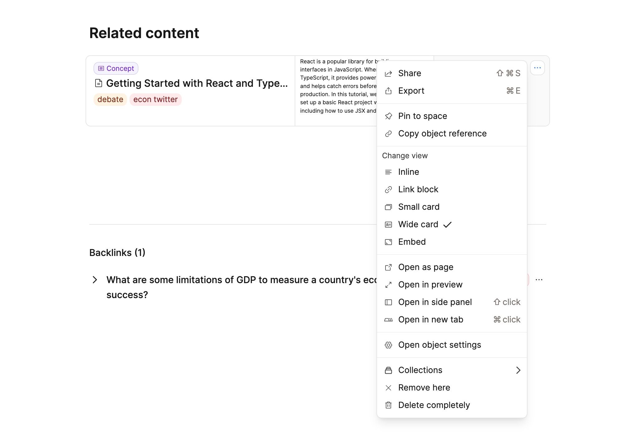Click the Share icon in the context menu
The height and width of the screenshot is (442, 628).
coord(389,73)
